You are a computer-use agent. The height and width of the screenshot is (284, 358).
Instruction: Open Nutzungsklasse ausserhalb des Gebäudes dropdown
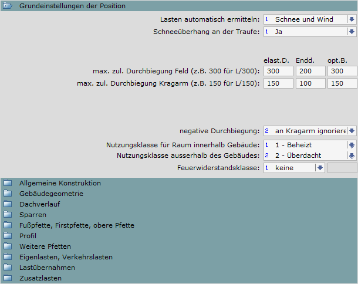click(351, 156)
